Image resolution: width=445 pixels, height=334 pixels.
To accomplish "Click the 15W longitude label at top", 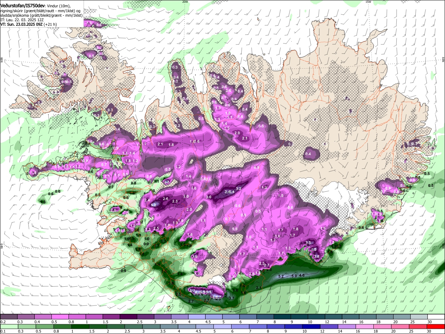I will coord(369,2).
